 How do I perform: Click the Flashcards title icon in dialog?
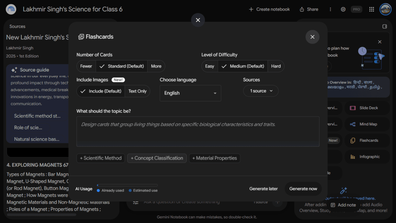tap(81, 37)
